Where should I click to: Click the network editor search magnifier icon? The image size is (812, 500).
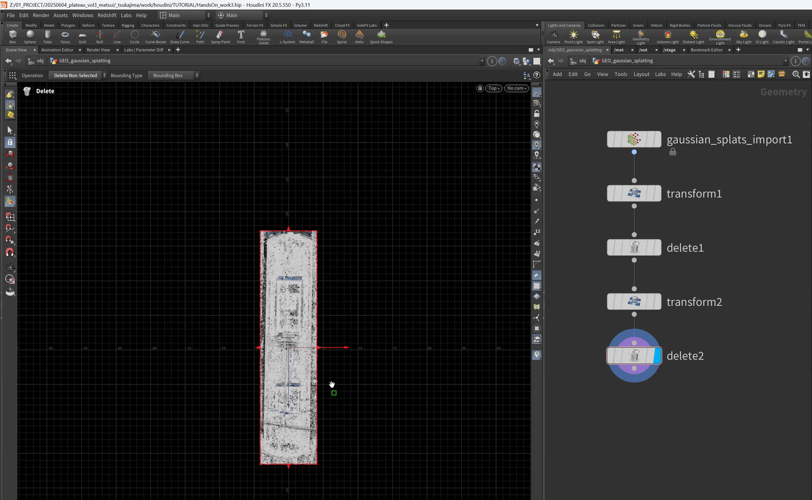click(x=796, y=74)
